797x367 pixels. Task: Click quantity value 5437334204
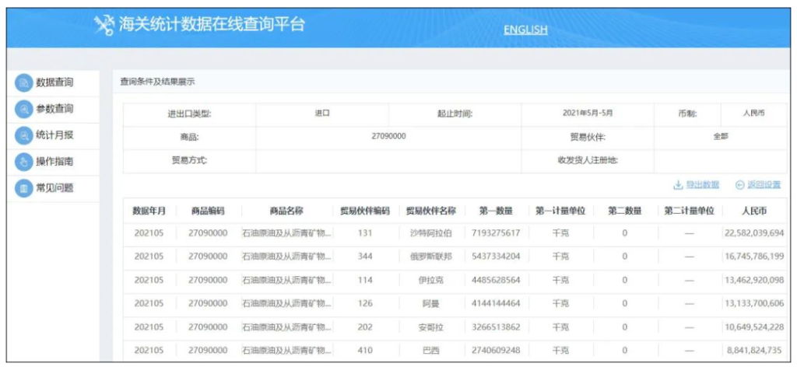click(x=496, y=257)
